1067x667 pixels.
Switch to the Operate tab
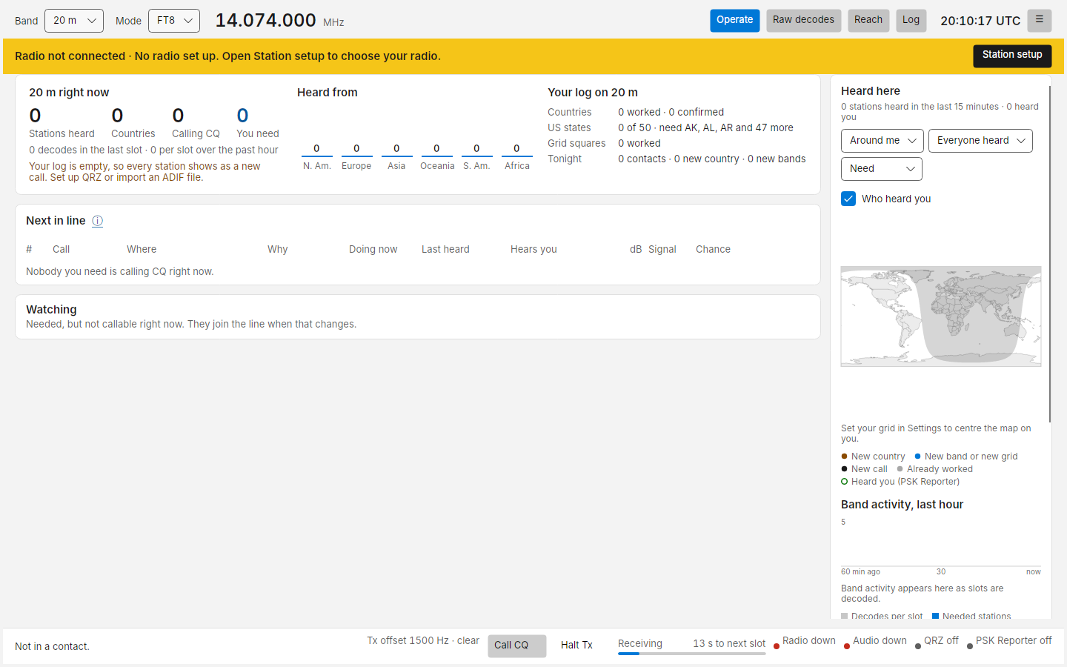tap(735, 20)
